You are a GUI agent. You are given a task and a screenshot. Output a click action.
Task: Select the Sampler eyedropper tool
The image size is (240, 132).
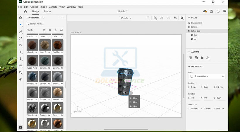coord(20,38)
